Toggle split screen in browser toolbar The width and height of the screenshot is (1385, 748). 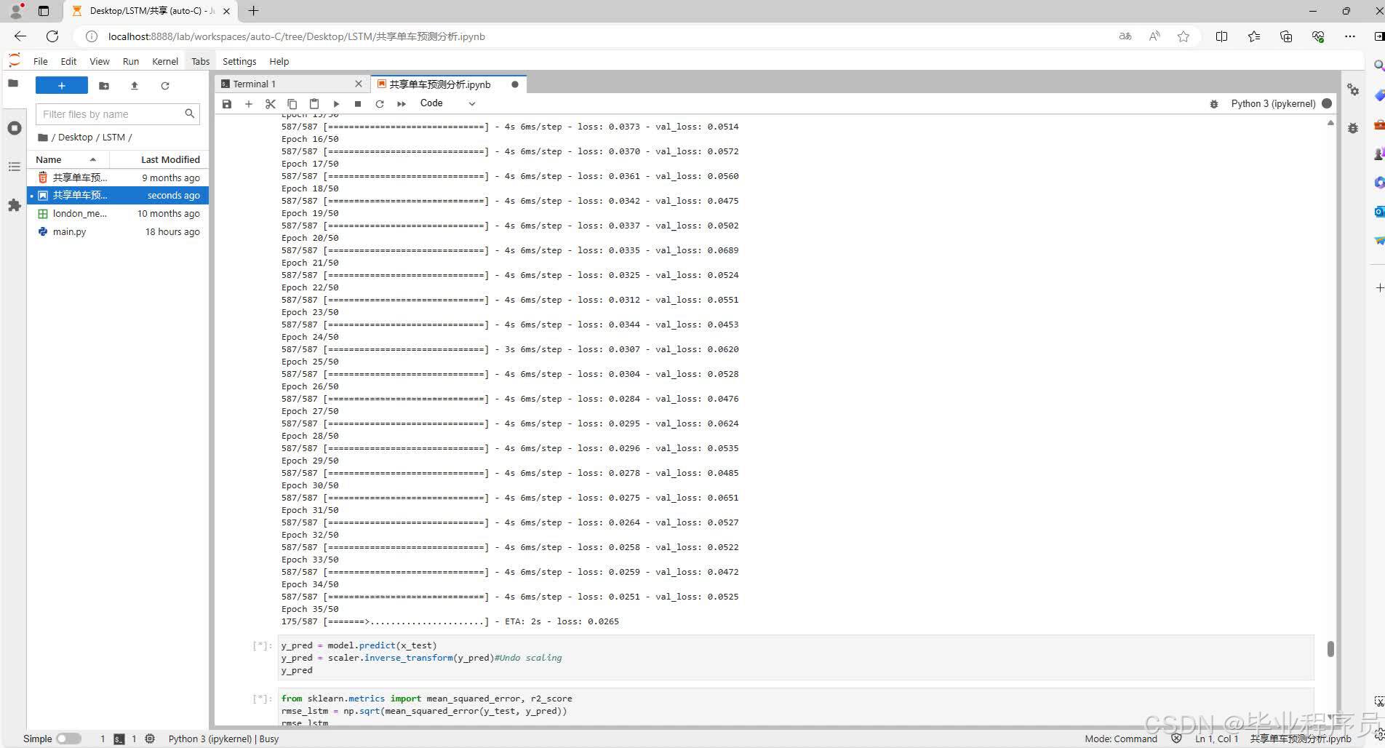tap(1221, 36)
